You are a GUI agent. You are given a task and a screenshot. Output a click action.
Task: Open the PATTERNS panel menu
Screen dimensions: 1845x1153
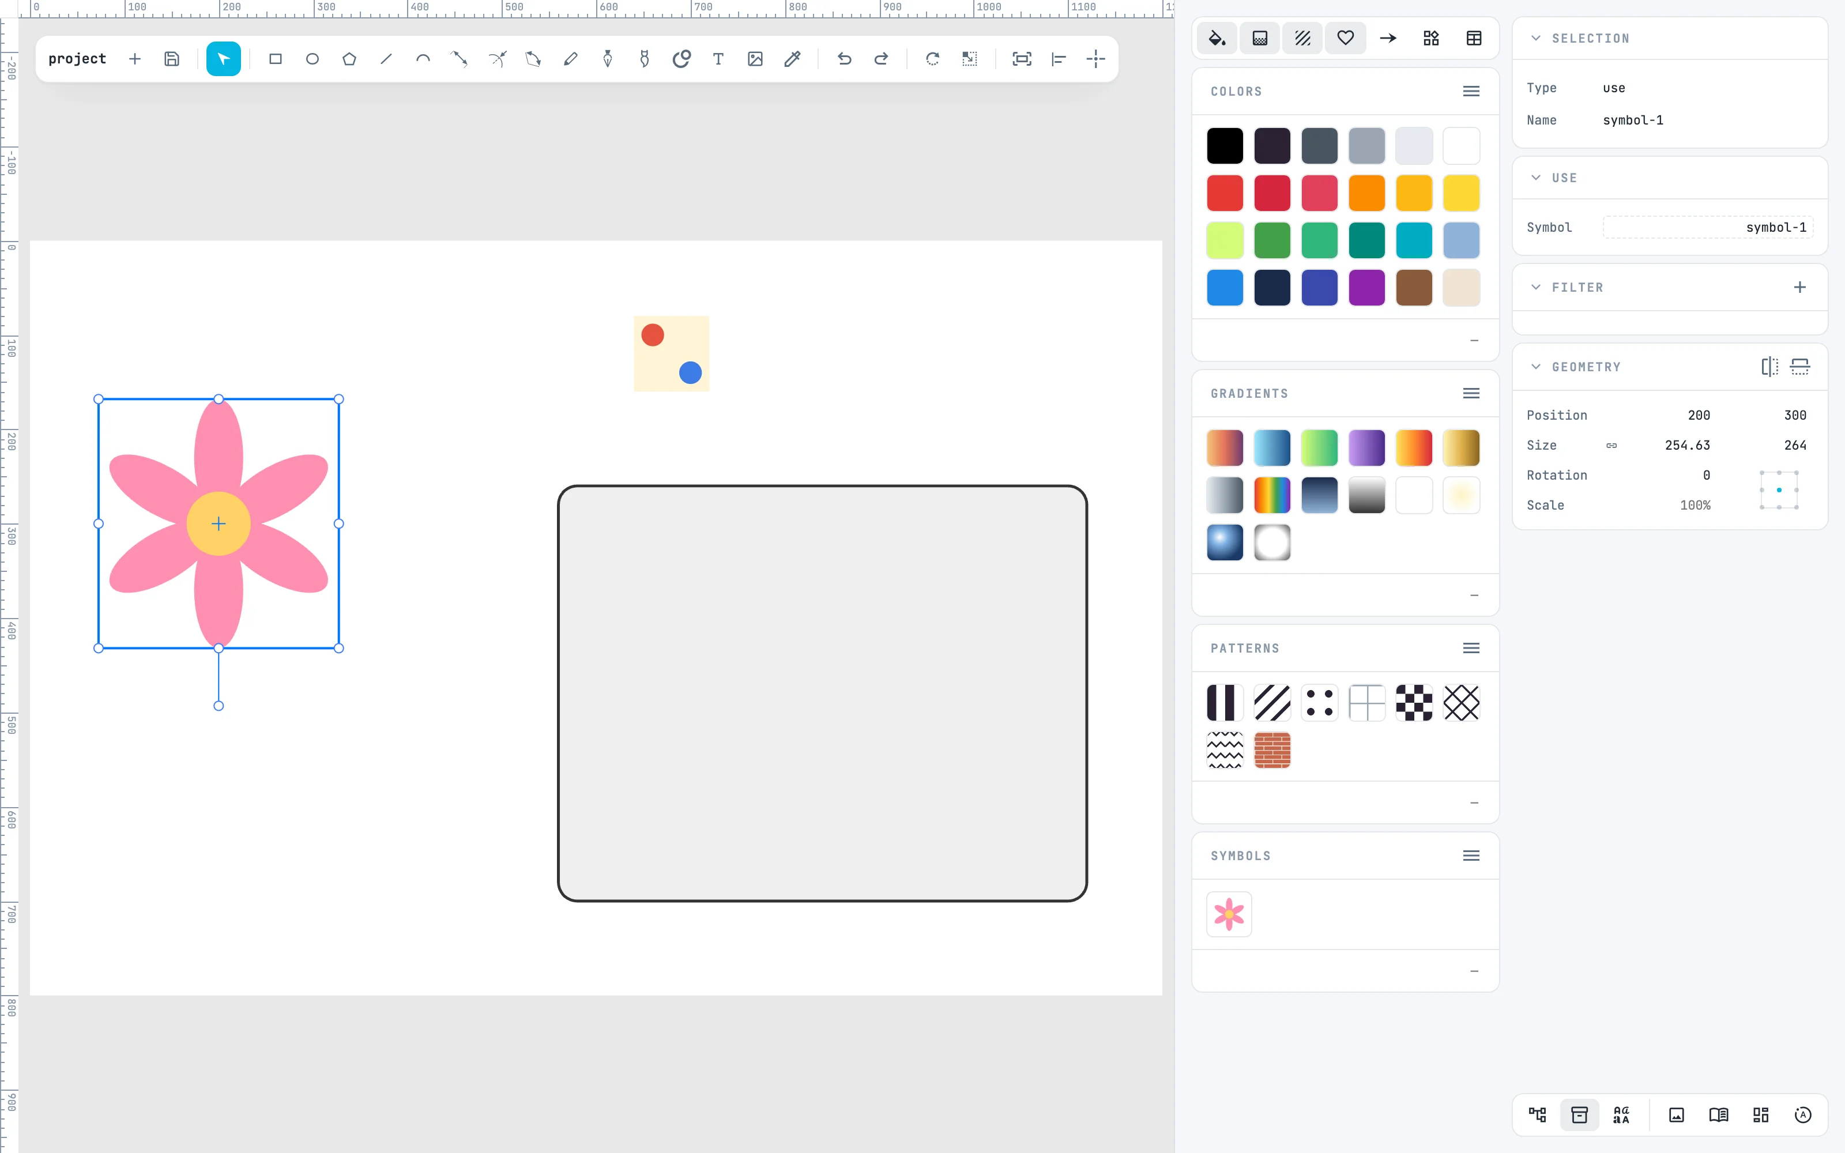(x=1471, y=648)
